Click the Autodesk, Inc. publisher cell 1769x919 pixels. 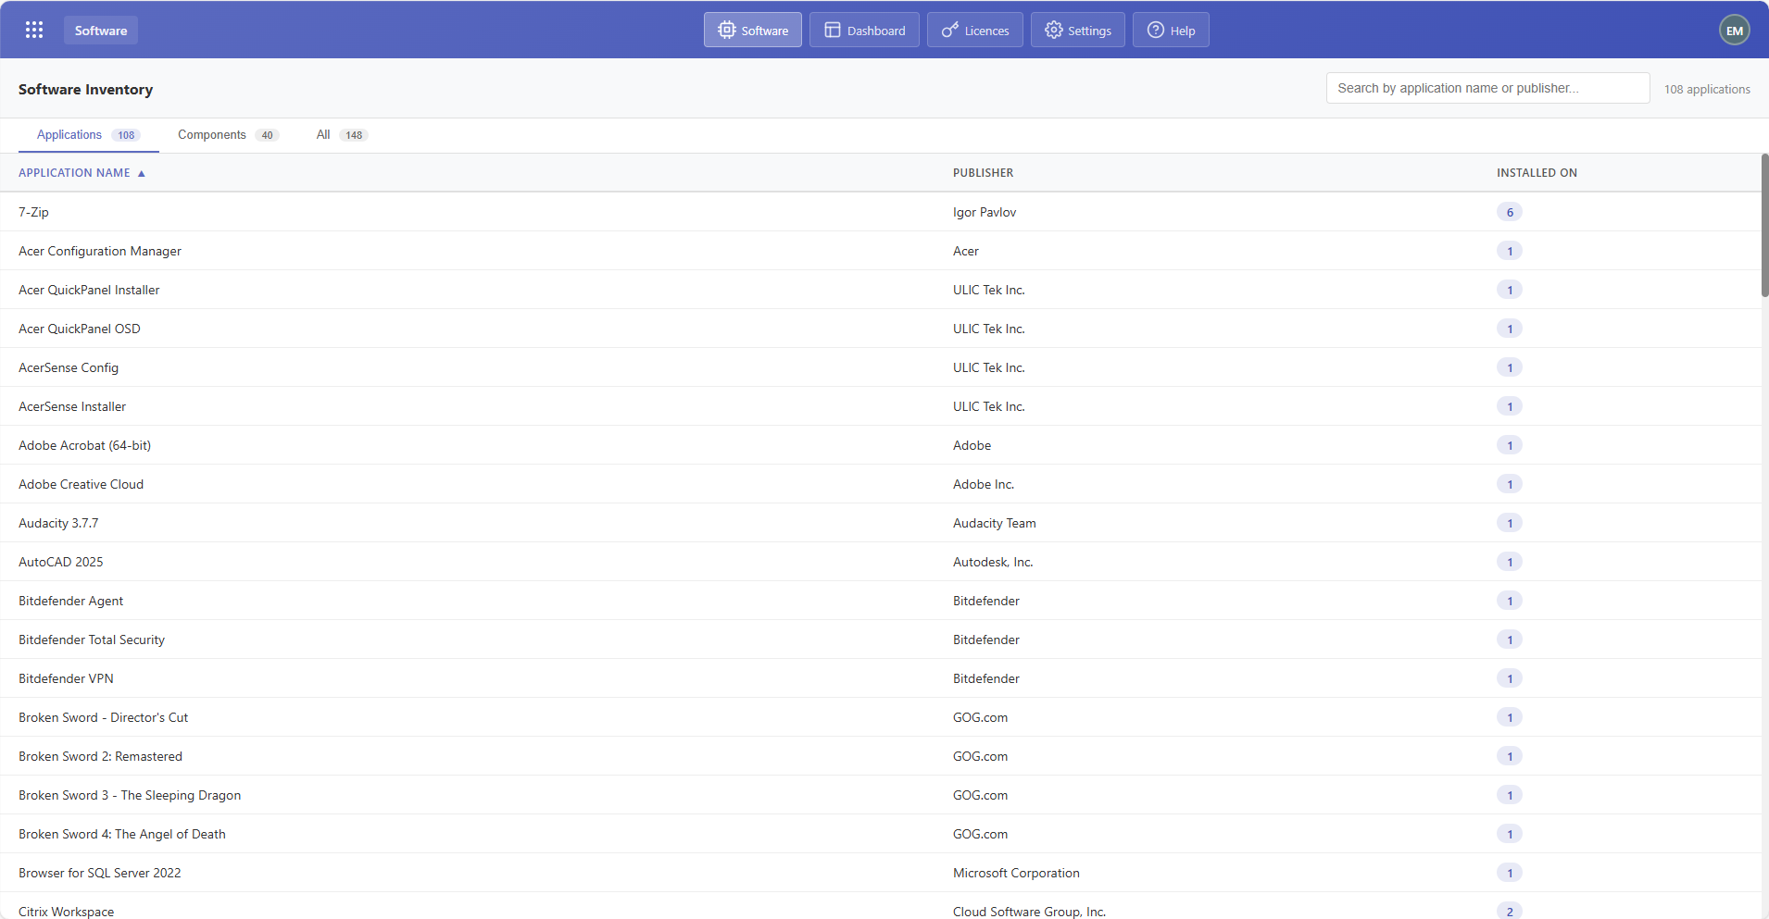(x=993, y=562)
